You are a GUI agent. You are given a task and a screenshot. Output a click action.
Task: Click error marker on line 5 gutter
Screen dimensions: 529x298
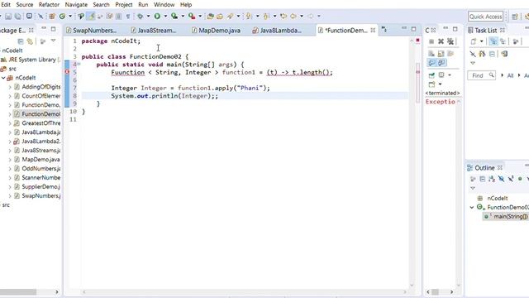(67, 72)
